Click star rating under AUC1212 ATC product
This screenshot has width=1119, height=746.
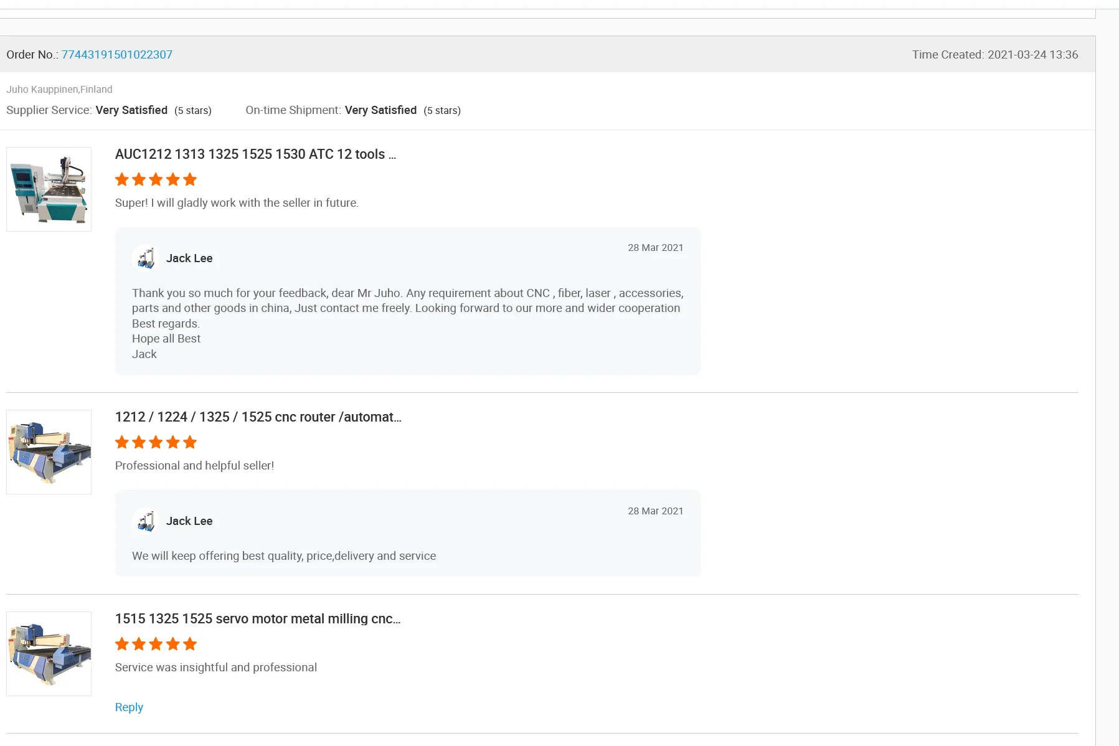coord(156,180)
